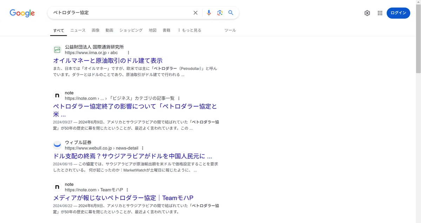Click the https://www.iima.or.jp › abc URL
This screenshot has width=421, height=223.
(x=91, y=53)
